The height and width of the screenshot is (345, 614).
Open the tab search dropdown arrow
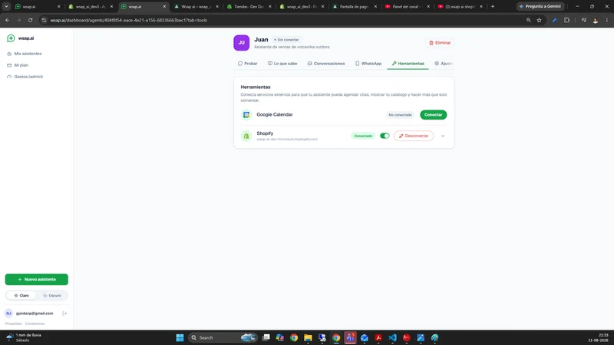tap(6, 6)
